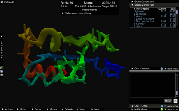Click the leaderboard scrollbar down arrow
179x111 pixels.
click(177, 26)
